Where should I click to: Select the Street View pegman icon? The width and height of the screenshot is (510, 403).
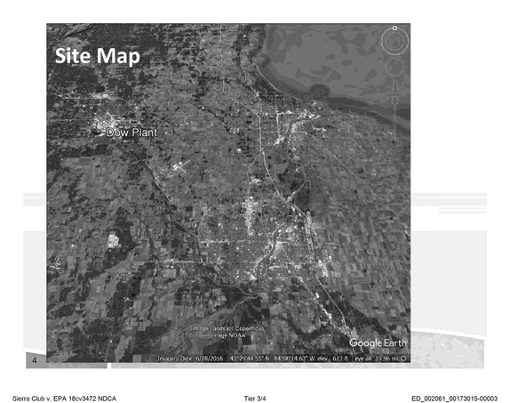pos(394,86)
